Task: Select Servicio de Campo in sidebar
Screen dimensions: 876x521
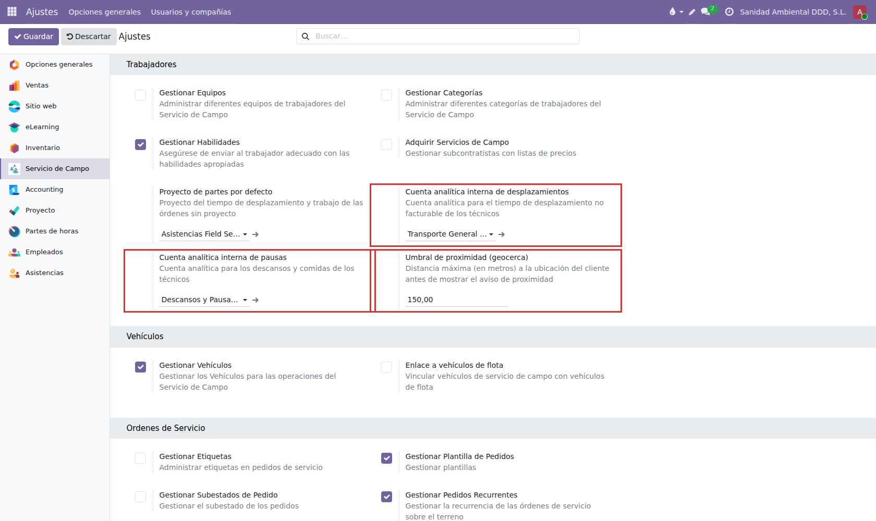Action: 55,169
